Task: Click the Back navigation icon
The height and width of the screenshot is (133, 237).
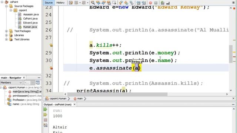Action: point(76,3)
